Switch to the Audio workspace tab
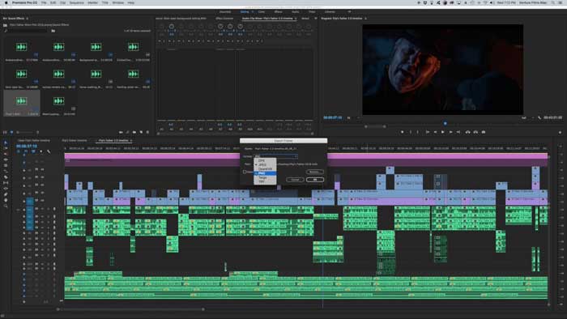The image size is (567, 319). pyautogui.click(x=296, y=12)
